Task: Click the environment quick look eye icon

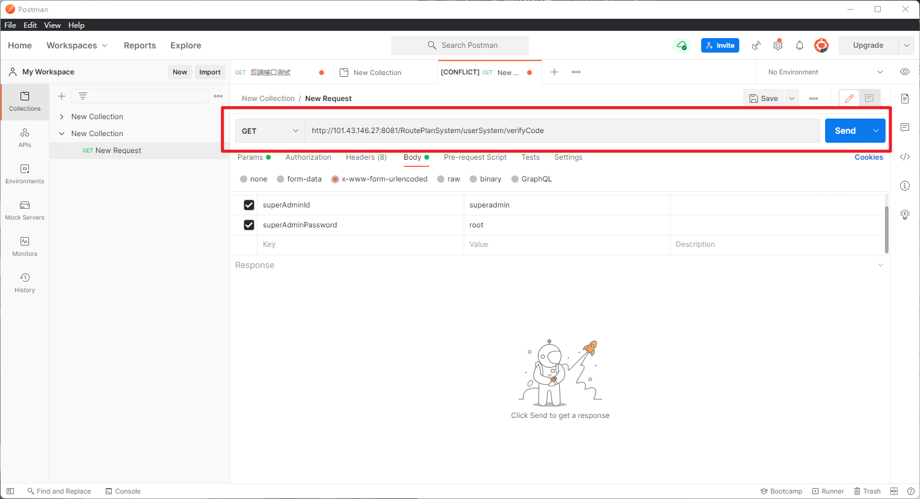Action: point(905,72)
